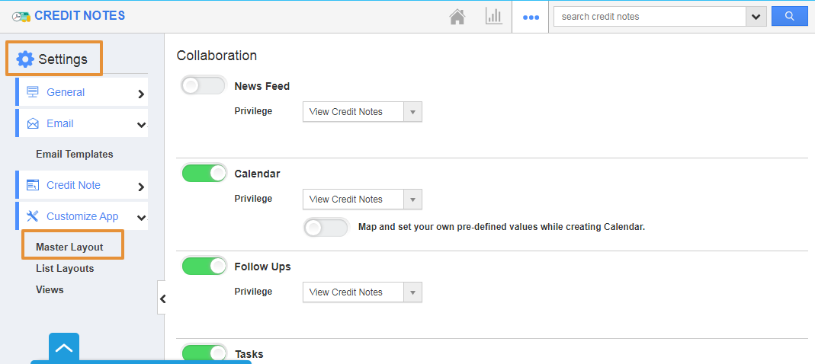The height and width of the screenshot is (364, 815).
Task: Switch off the Tasks toggle
Action: 204,353
